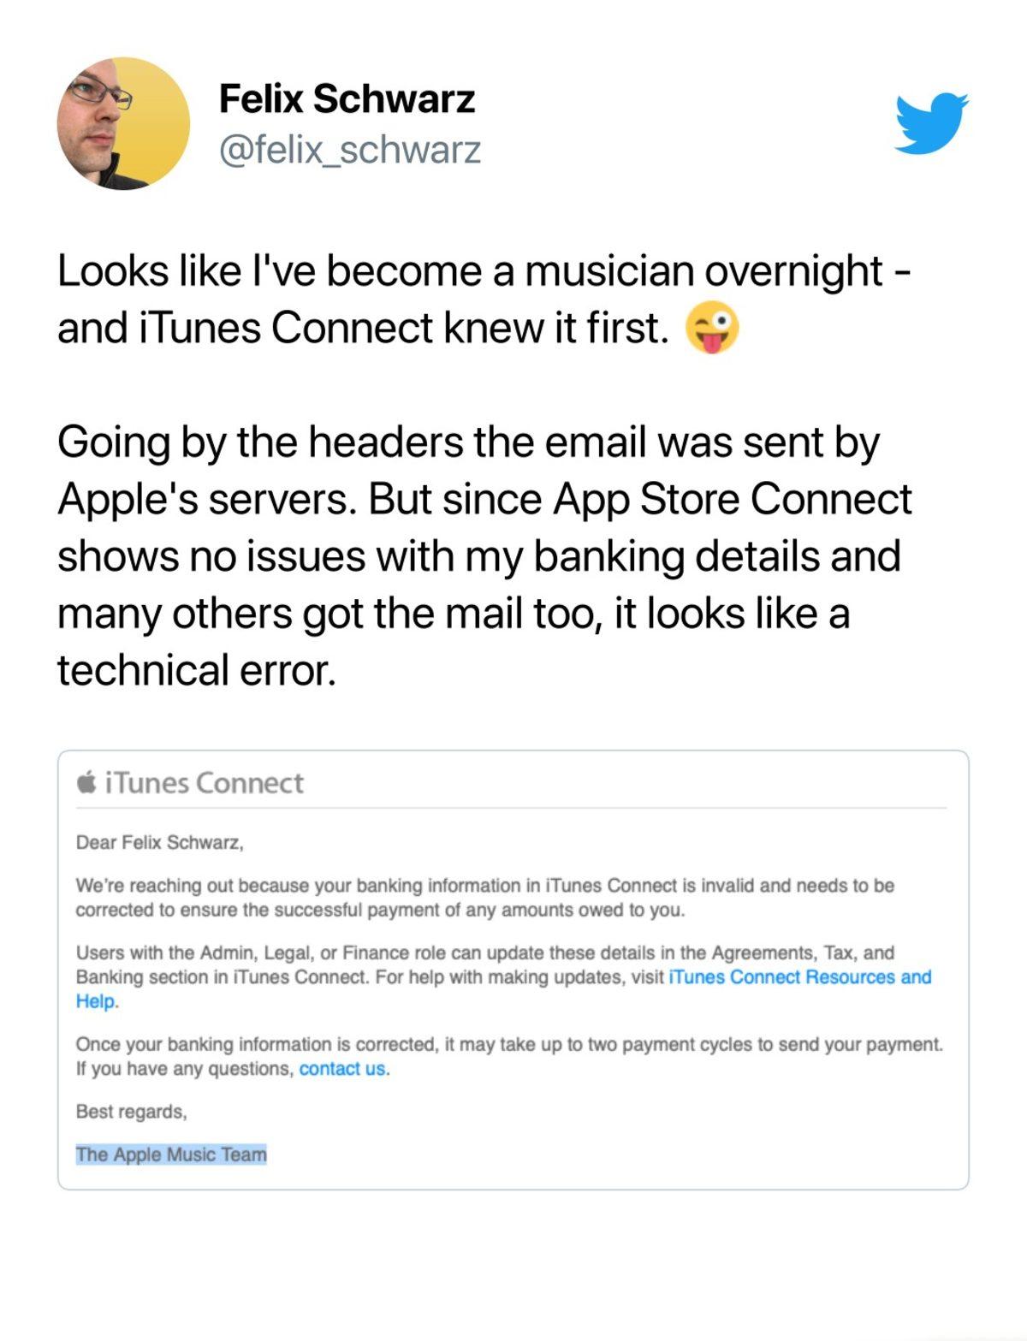This screenshot has width=1027, height=1341.
Task: Click the highlighted Apple Music Team text
Action: (x=171, y=1154)
